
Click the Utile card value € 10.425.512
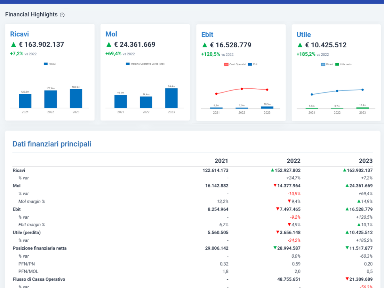pyautogui.click(x=326, y=45)
